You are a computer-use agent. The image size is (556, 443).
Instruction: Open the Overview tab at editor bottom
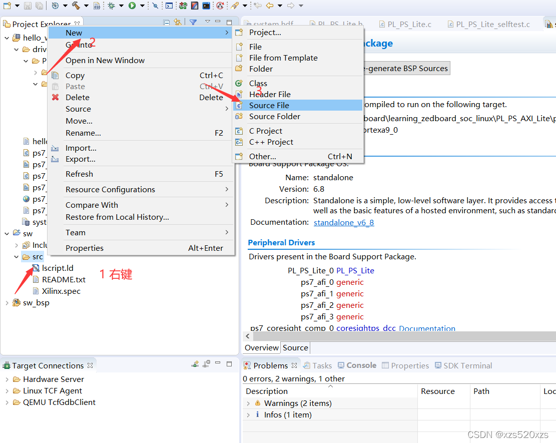262,347
